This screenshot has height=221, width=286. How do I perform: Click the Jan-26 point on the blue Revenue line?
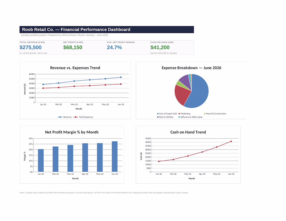(x=43, y=84)
